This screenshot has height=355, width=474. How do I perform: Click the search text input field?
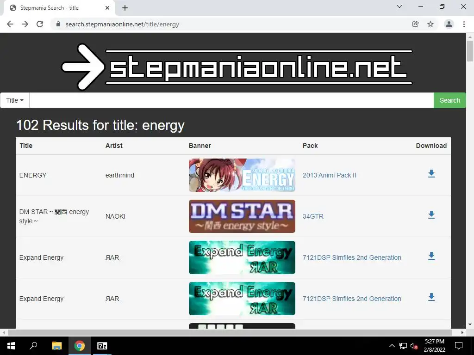[x=231, y=100]
